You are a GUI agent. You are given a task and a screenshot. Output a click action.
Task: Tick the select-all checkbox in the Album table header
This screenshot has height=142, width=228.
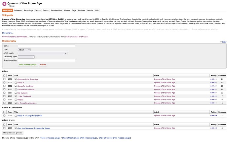coord(4,75)
